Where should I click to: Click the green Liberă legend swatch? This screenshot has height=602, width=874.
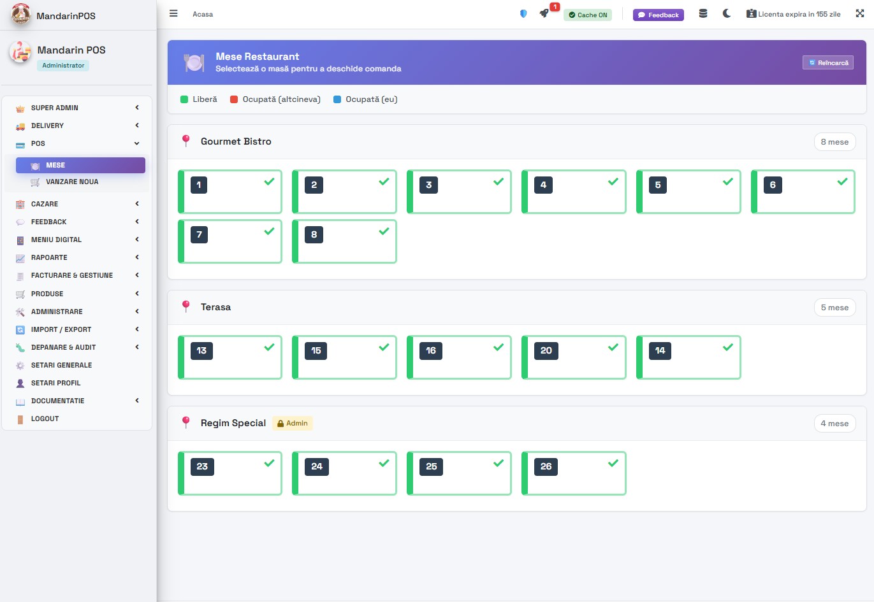(184, 99)
